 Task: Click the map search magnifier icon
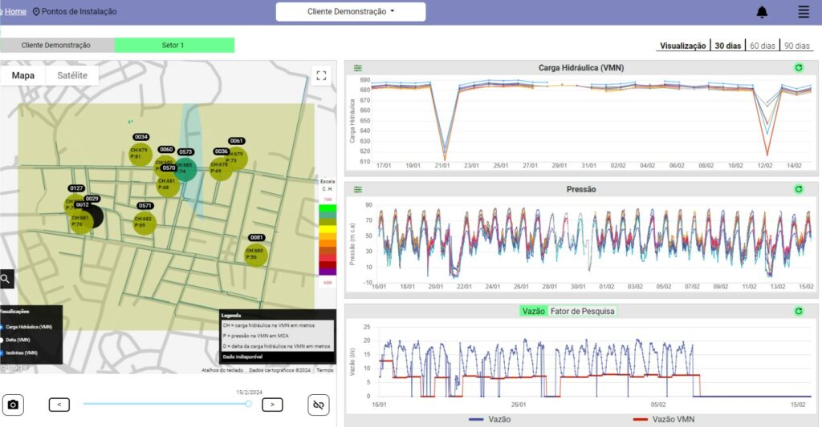pos(6,279)
